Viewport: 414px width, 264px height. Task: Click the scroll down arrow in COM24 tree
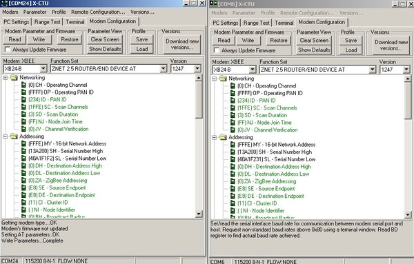tap(199, 214)
